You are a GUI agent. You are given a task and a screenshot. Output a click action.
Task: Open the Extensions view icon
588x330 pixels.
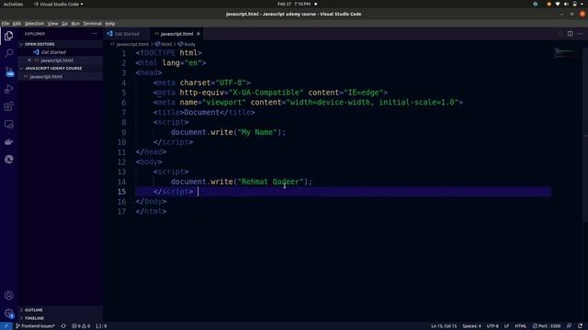8,106
